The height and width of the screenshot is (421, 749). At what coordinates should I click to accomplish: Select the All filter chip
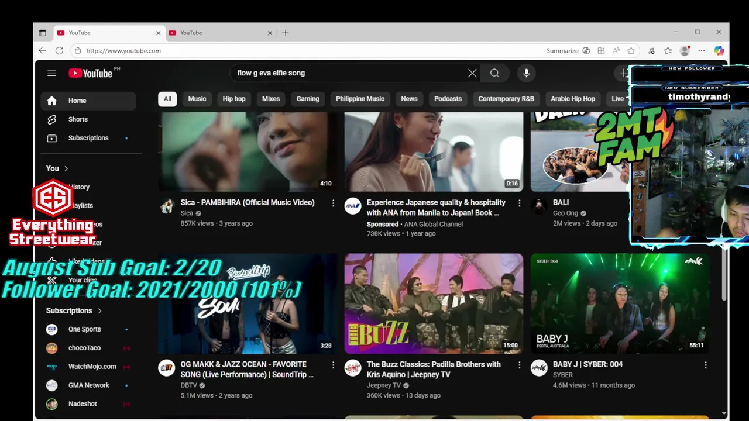click(167, 99)
